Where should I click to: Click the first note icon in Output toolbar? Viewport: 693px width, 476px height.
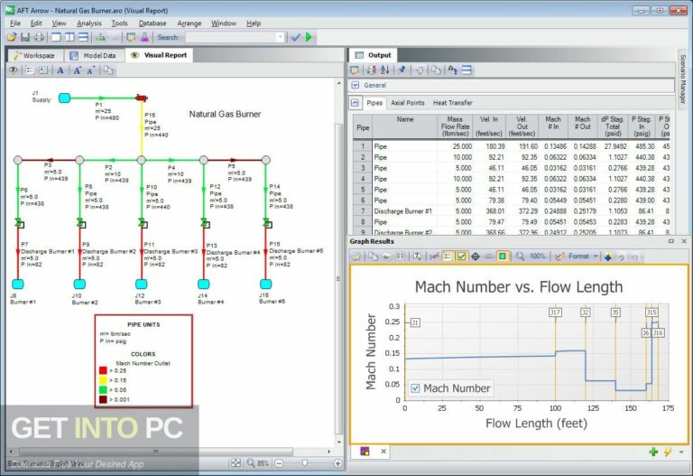(355, 70)
